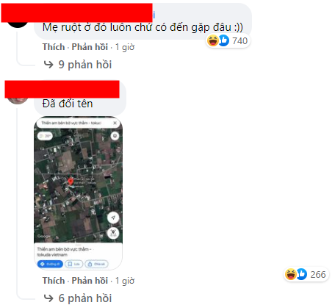This screenshot has height=305, width=335.
Task: Click the 740 reactions count
Action: tap(239, 40)
